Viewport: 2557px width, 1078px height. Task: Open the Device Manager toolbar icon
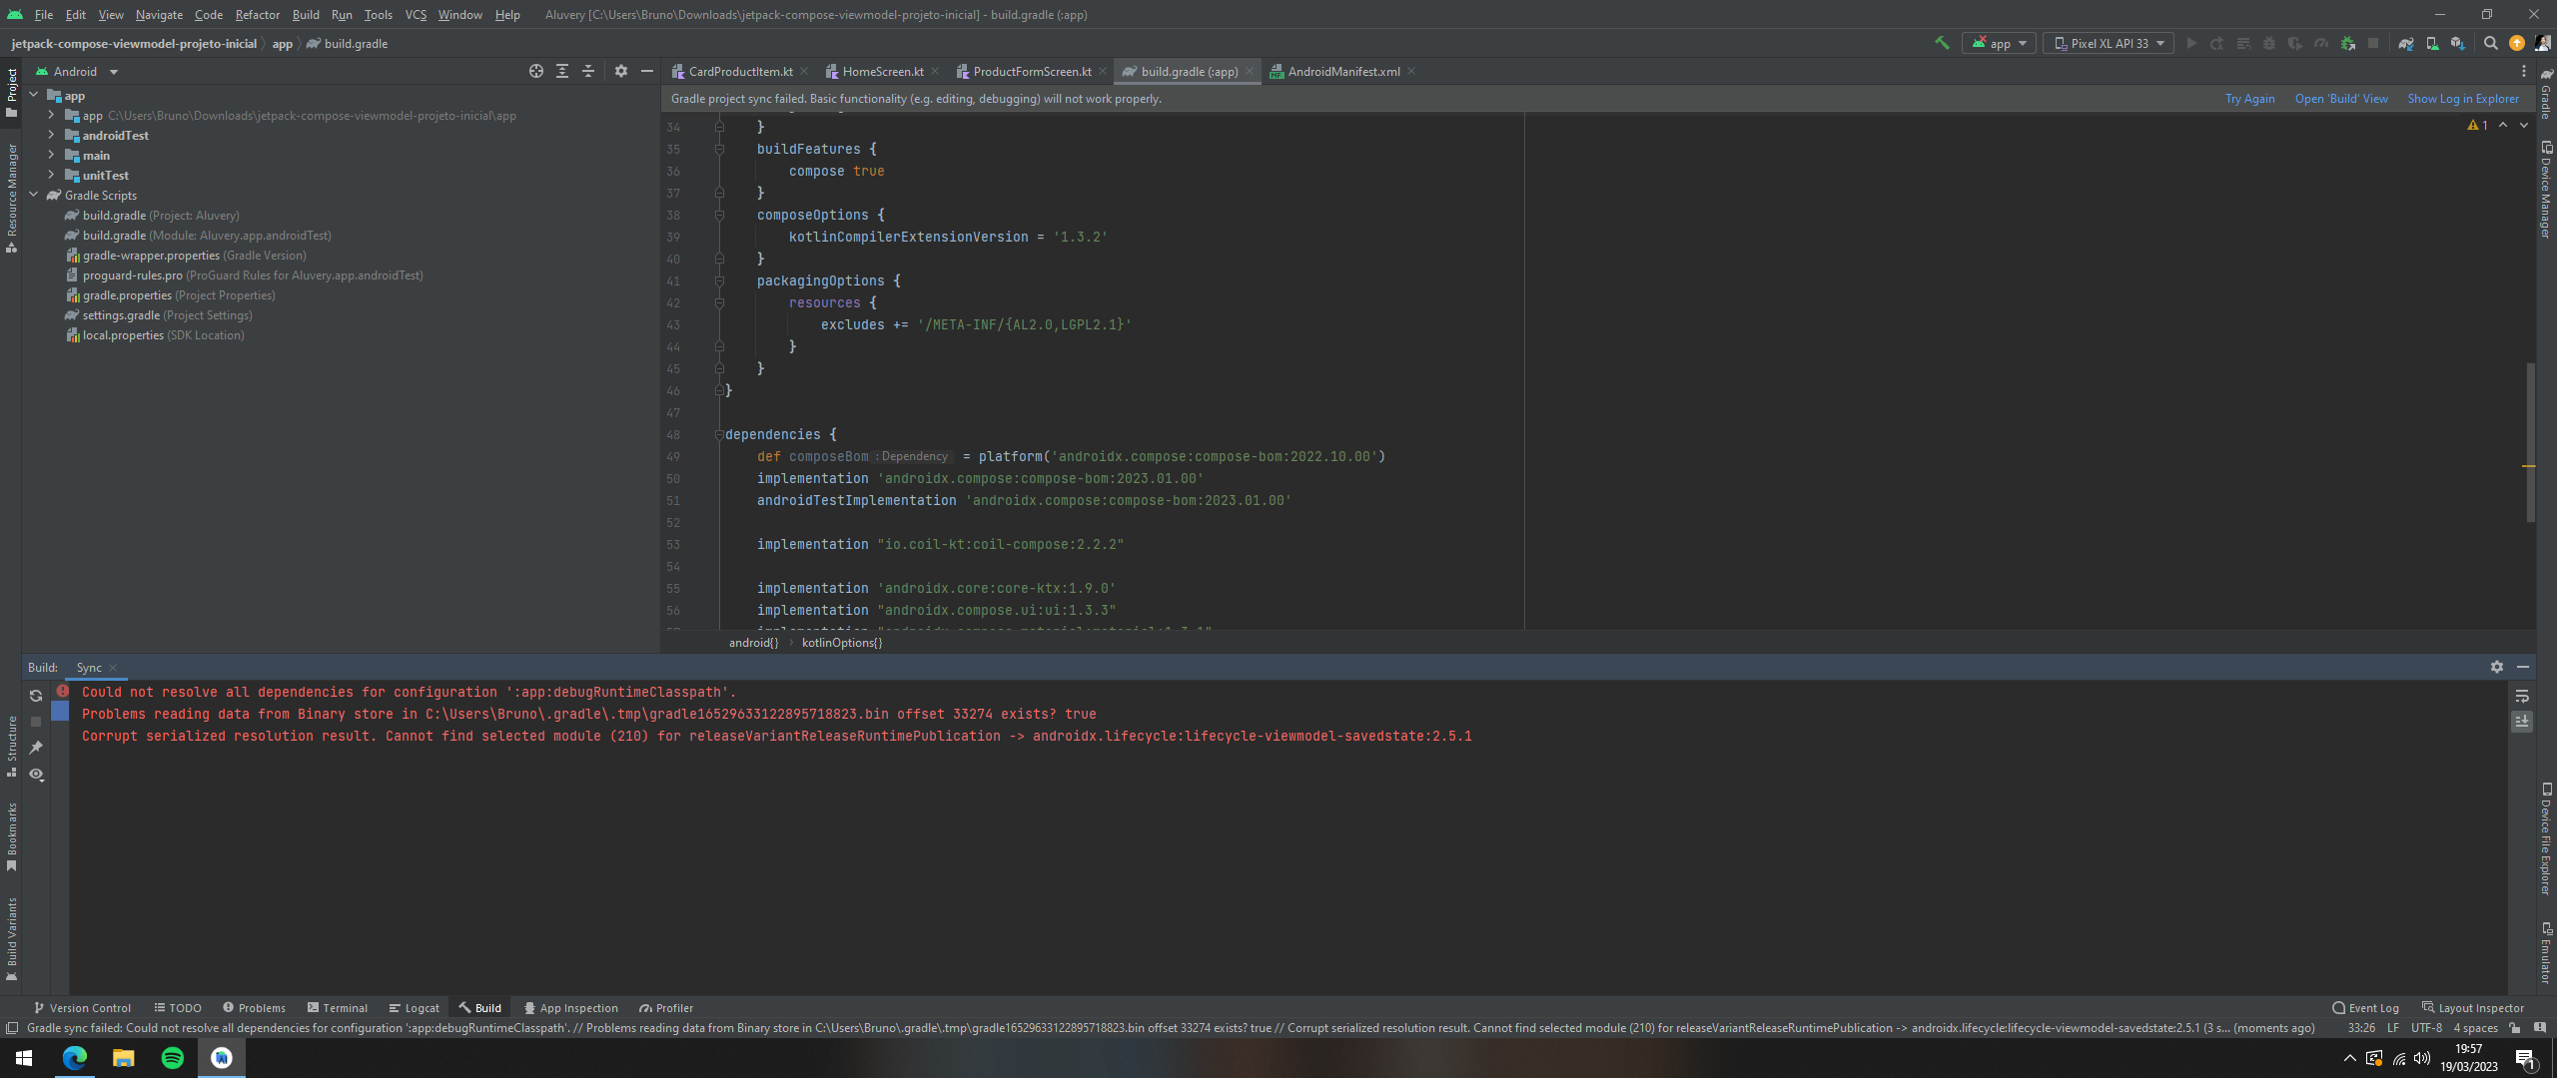tap(2432, 43)
